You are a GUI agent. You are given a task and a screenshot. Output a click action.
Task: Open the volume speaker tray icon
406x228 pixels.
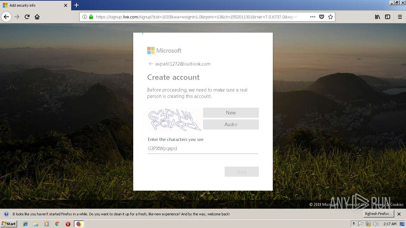click(x=376, y=224)
